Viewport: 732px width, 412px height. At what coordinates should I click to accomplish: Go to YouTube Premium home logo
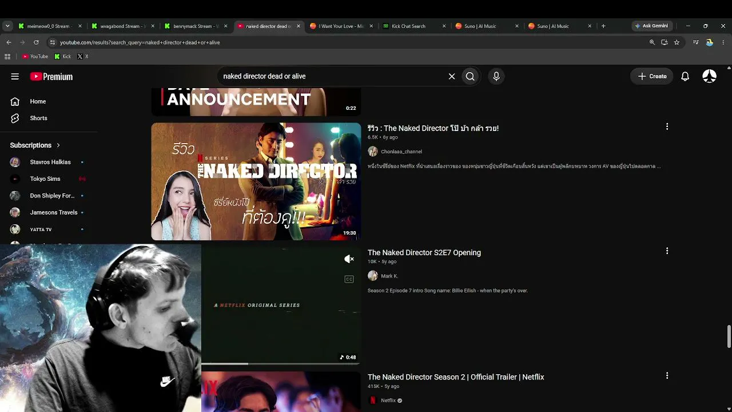click(51, 76)
